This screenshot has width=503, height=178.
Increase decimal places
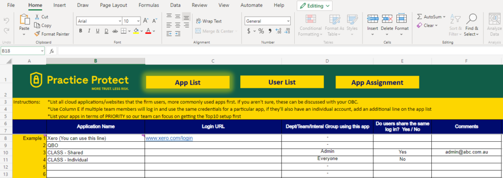279,31
